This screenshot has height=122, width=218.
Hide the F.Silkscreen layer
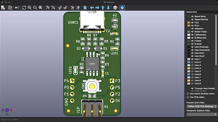pos(192,35)
